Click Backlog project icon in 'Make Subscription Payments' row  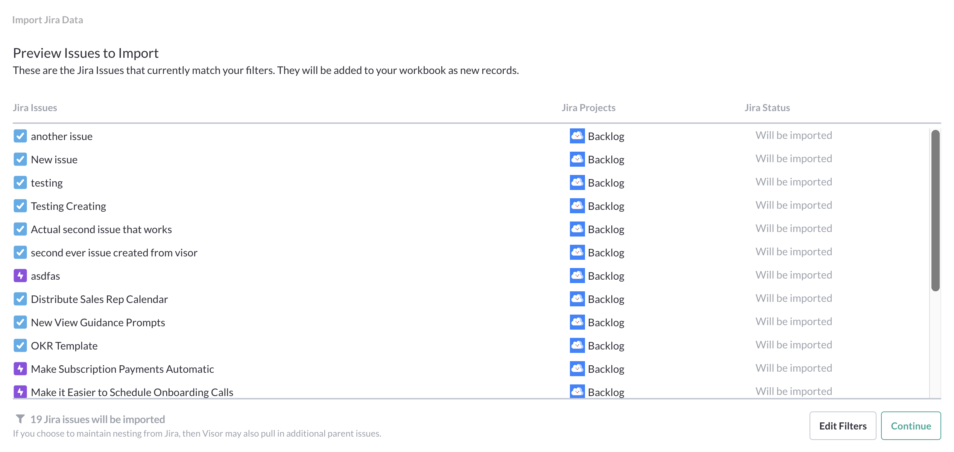tap(577, 369)
